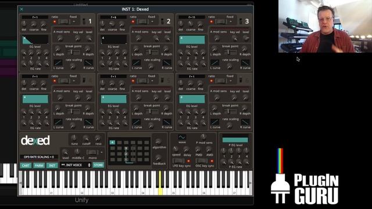Click operator 1 rate scaling knob
Screen dimensions: 372x209
coord(73,66)
